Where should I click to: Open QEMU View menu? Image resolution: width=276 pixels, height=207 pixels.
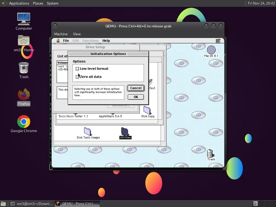(77, 34)
